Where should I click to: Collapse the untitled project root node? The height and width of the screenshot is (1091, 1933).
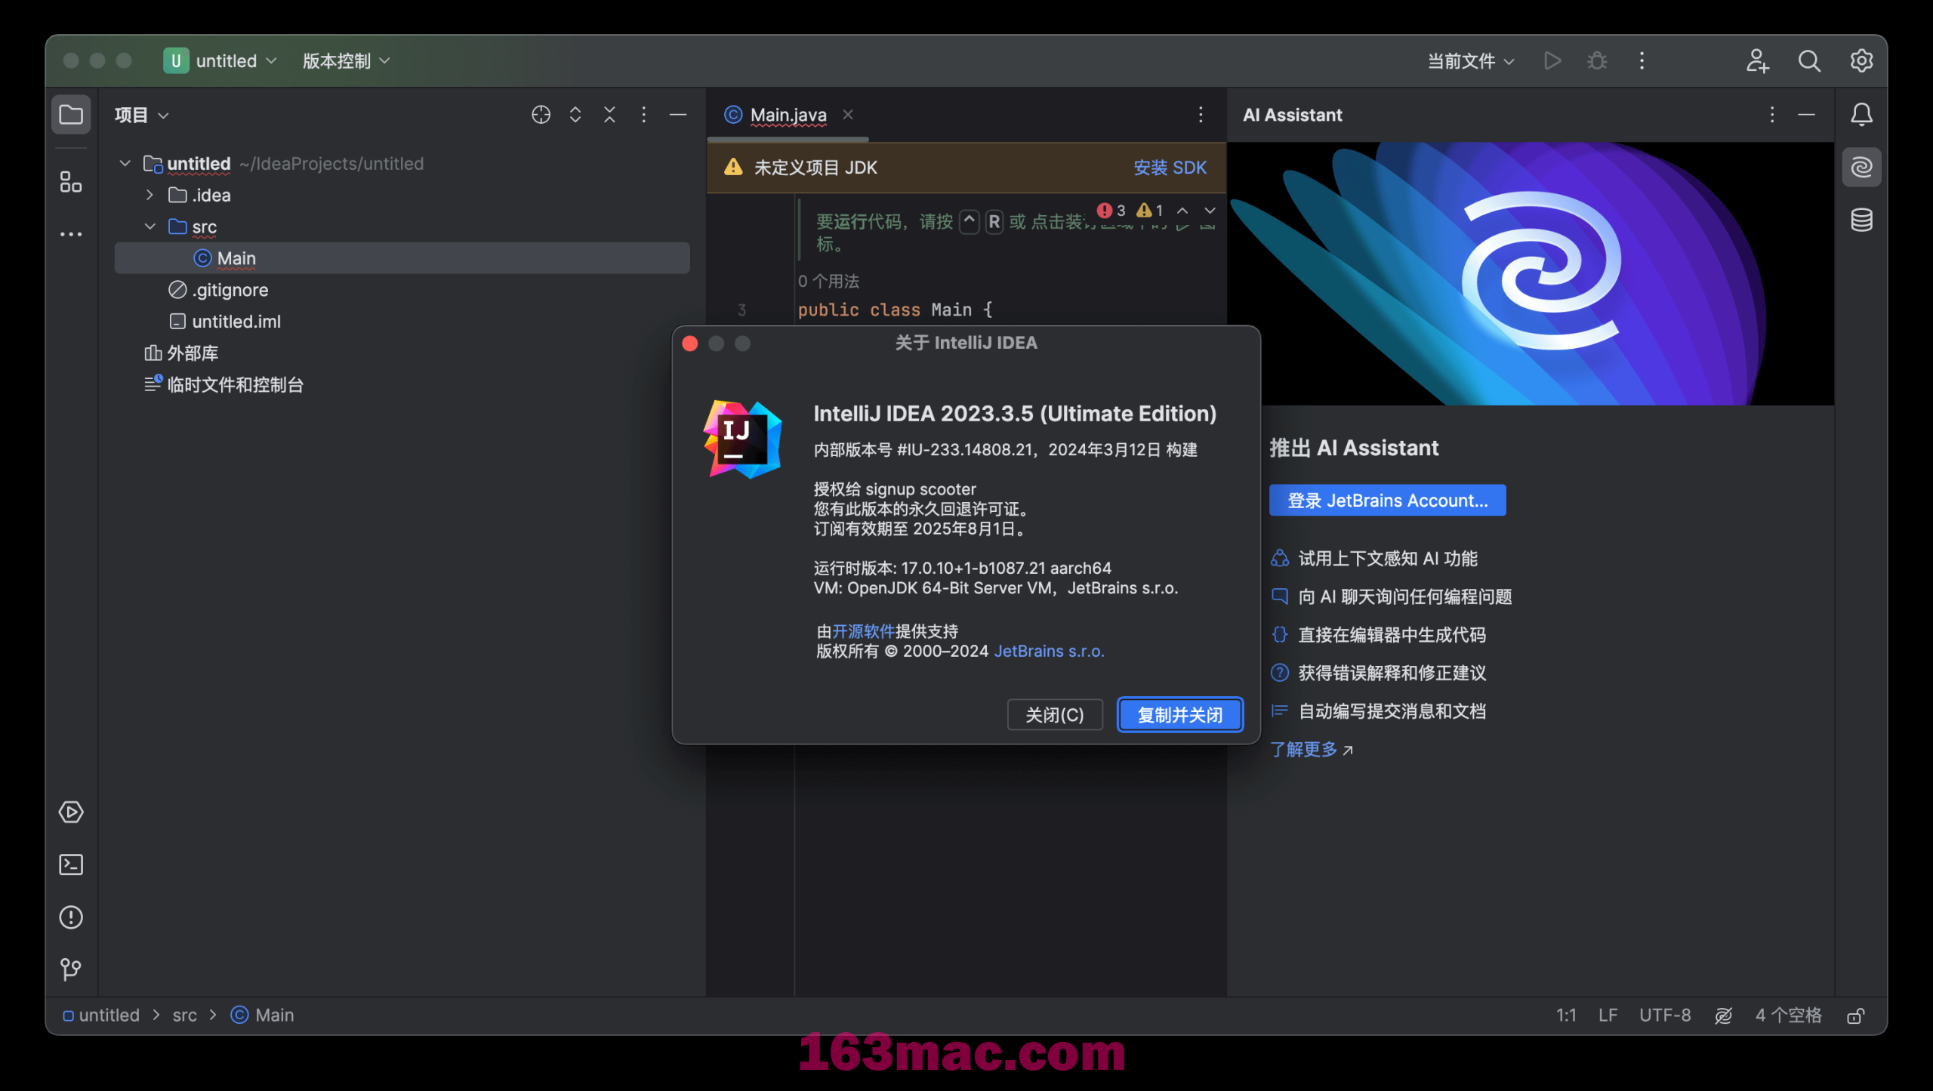[x=125, y=163]
